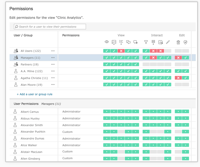Select the A.A. Milne user row
This screenshot has height=167, width=200.
pos(31,71)
